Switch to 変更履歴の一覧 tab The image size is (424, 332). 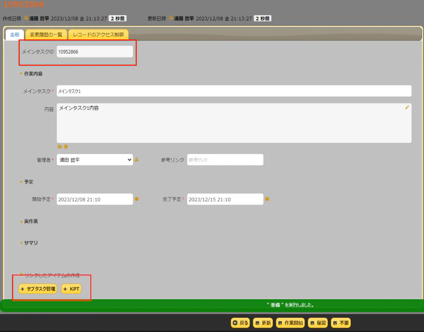pyautogui.click(x=46, y=35)
